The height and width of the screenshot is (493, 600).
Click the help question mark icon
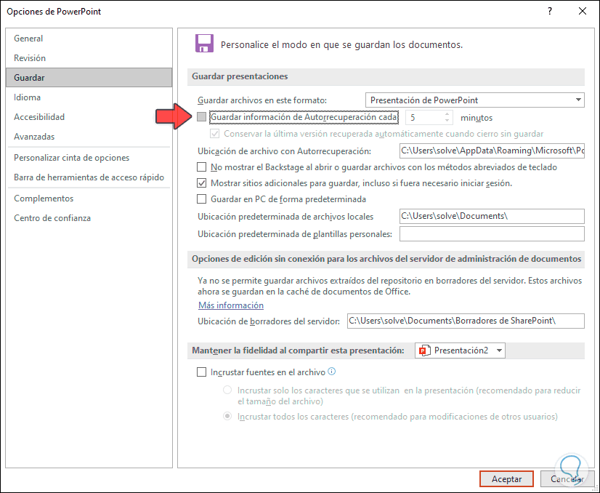tap(549, 11)
